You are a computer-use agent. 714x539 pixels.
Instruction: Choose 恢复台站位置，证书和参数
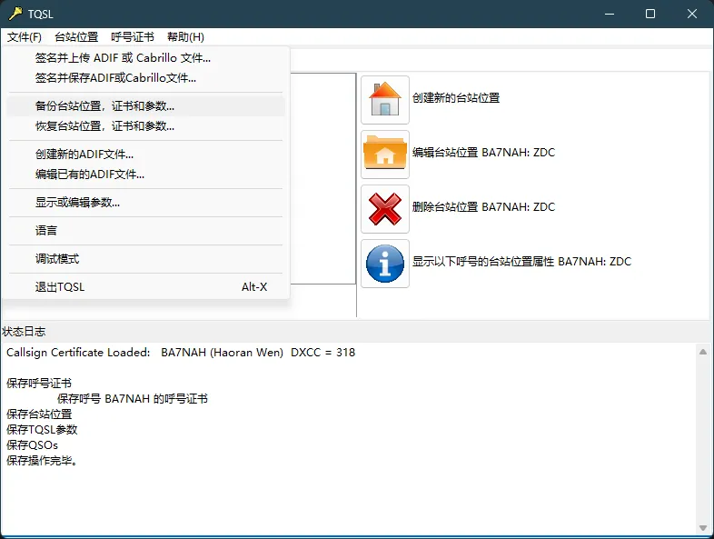click(x=104, y=126)
